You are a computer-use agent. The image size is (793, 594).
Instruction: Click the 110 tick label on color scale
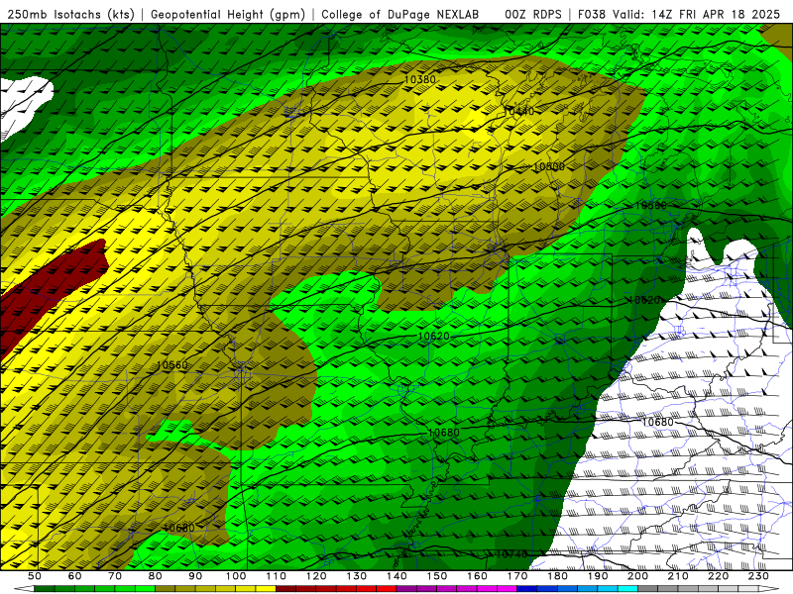coord(276,576)
